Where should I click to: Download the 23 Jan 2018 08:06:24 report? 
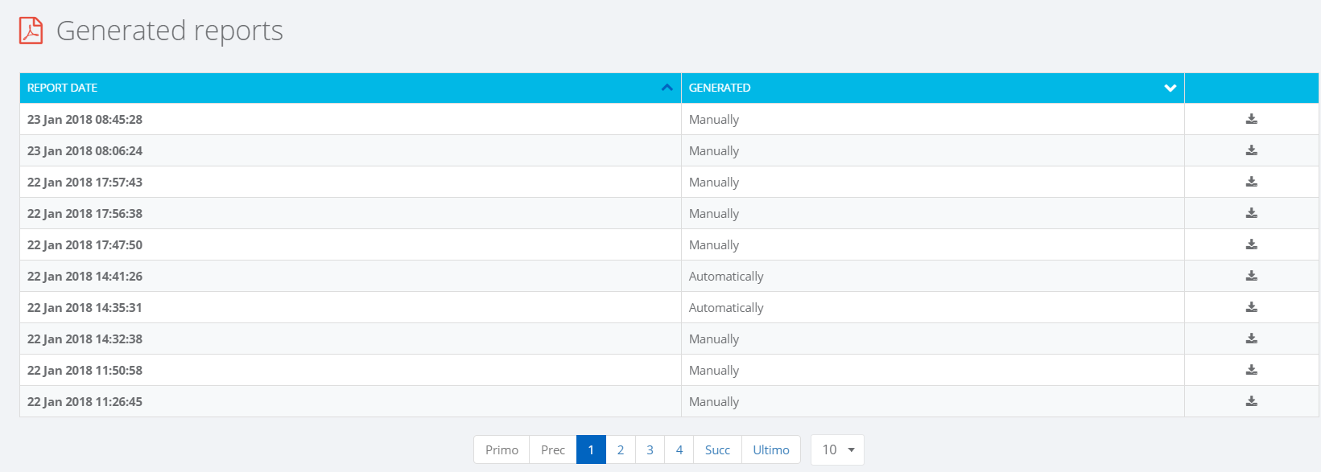click(1251, 150)
